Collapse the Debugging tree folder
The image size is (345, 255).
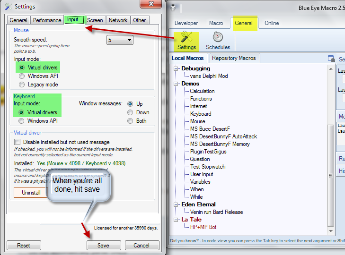176,68
